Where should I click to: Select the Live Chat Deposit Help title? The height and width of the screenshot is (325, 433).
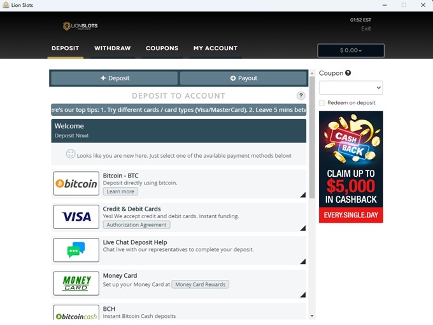[135, 242]
